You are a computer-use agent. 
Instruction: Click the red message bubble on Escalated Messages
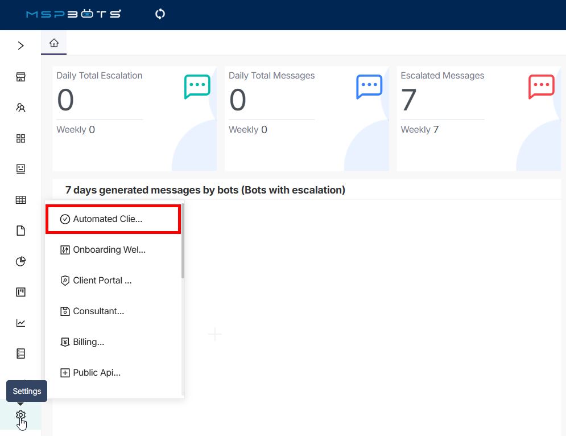tap(540, 87)
